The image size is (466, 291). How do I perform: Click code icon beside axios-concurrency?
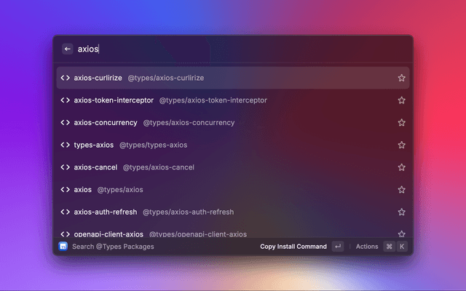tap(65, 123)
